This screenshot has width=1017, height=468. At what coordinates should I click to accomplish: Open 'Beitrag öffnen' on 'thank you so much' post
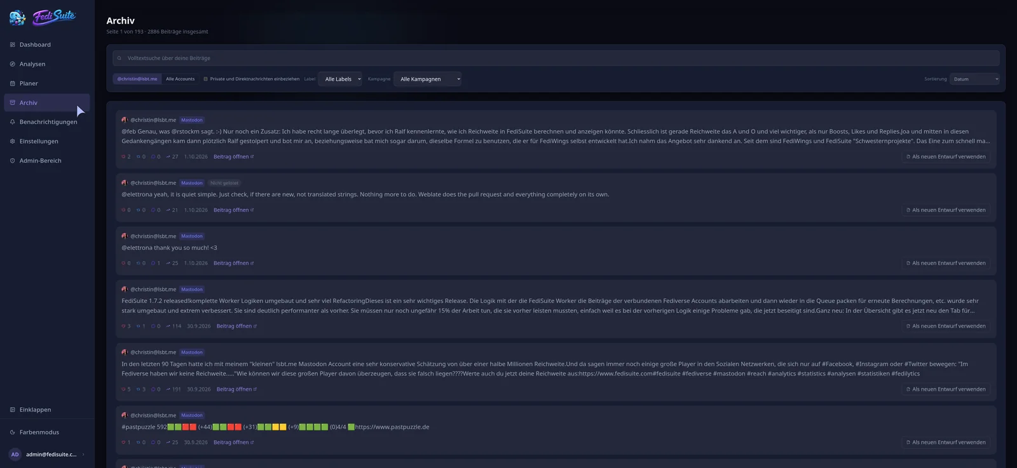pos(233,264)
